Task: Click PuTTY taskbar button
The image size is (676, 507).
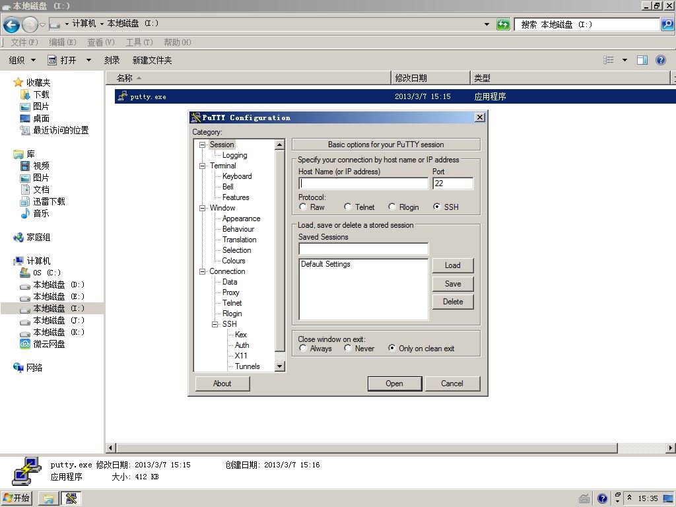Action: click(x=71, y=498)
